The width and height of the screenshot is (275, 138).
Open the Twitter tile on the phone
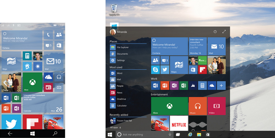tap(11, 122)
